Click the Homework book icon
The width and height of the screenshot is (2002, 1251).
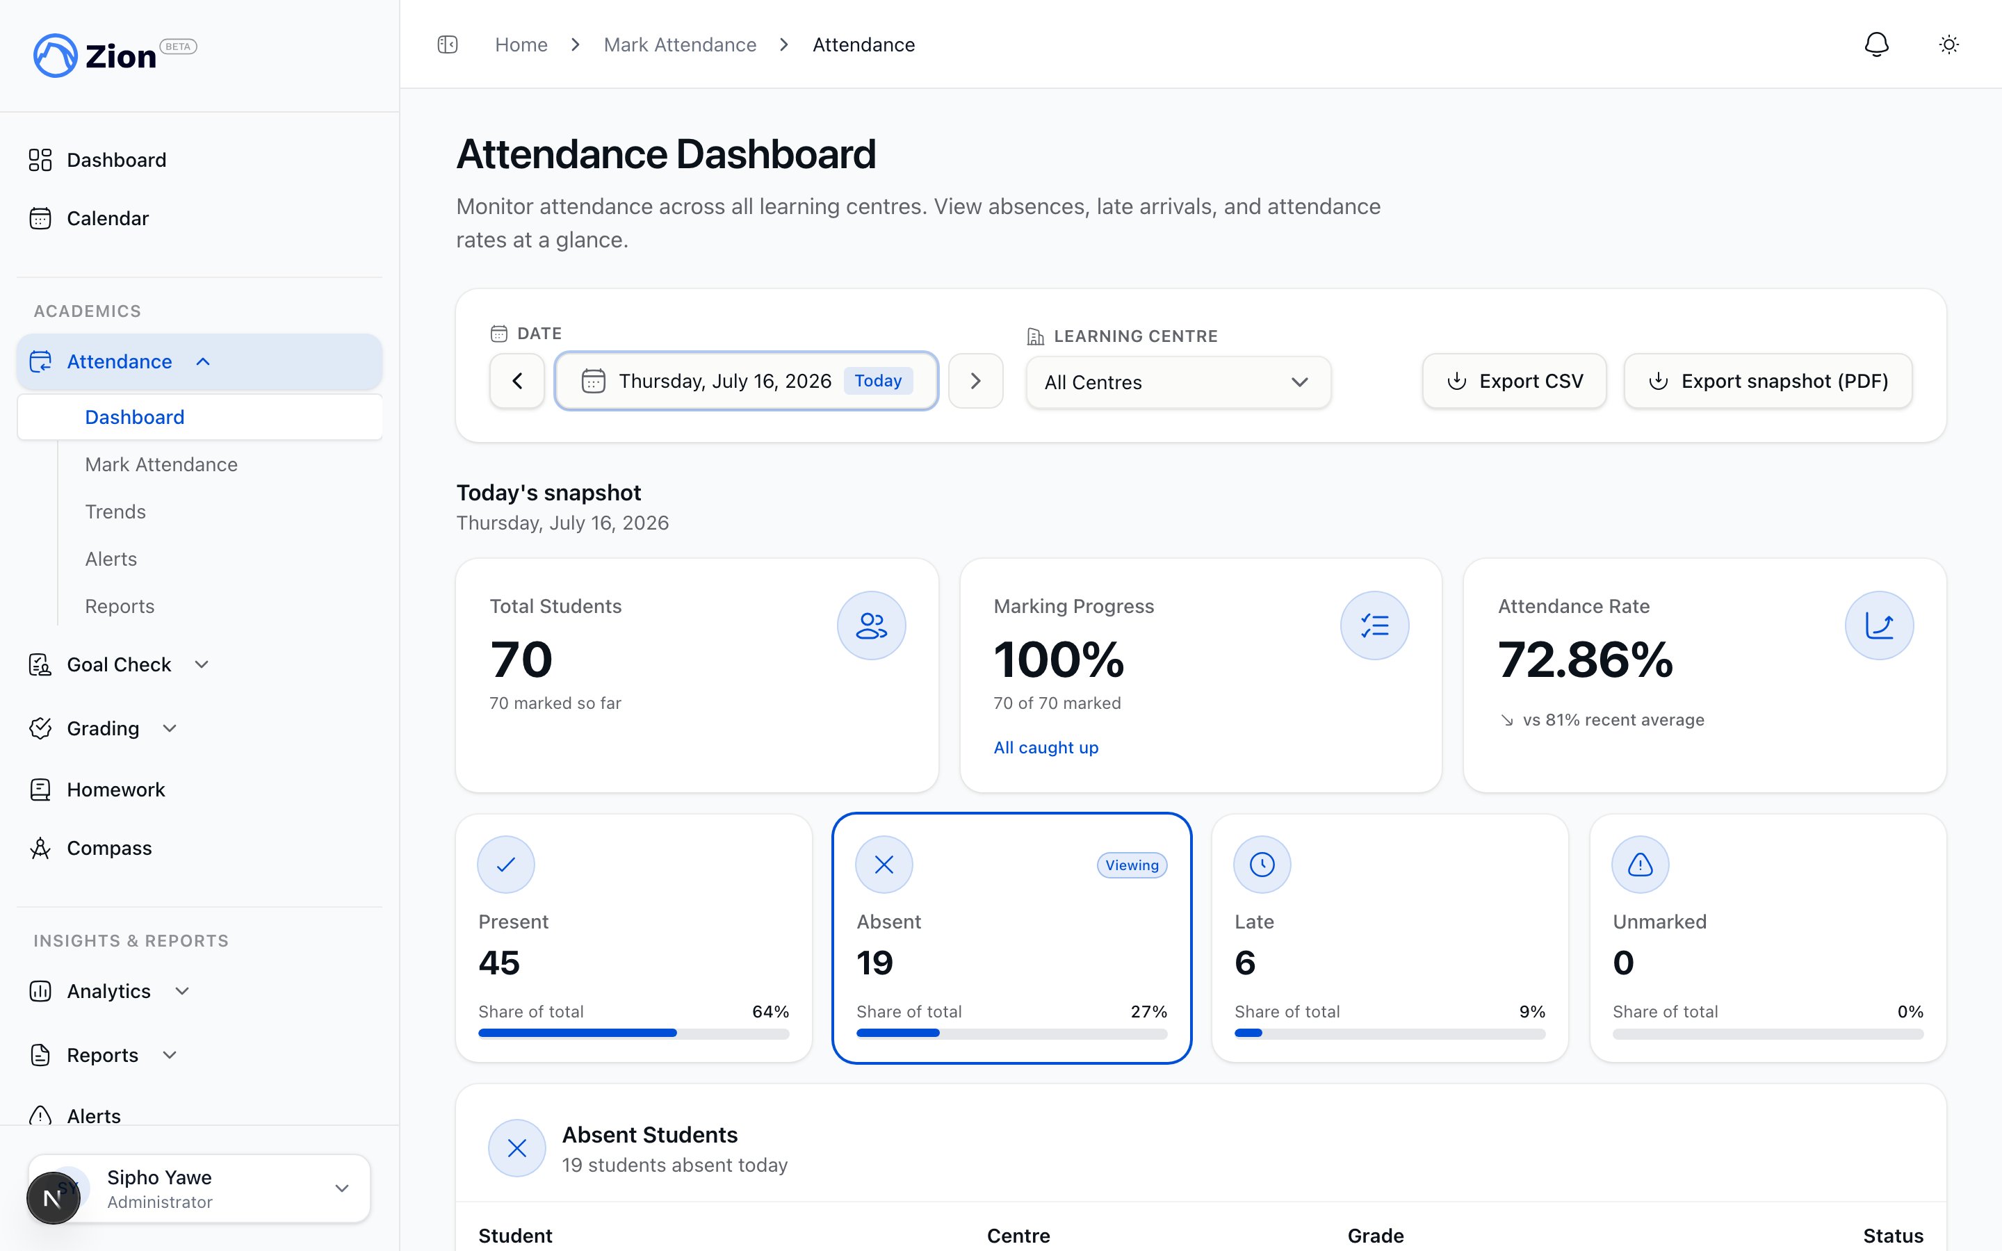(x=40, y=790)
